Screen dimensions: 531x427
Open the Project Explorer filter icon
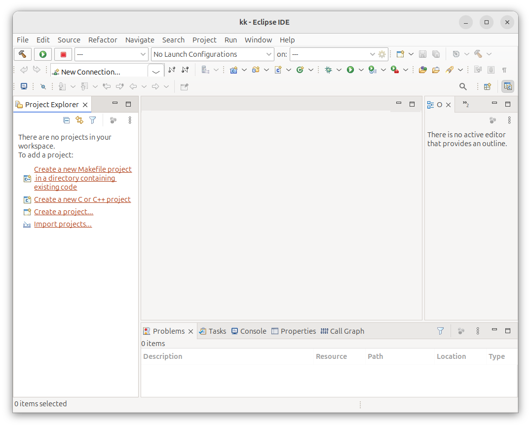(x=92, y=120)
